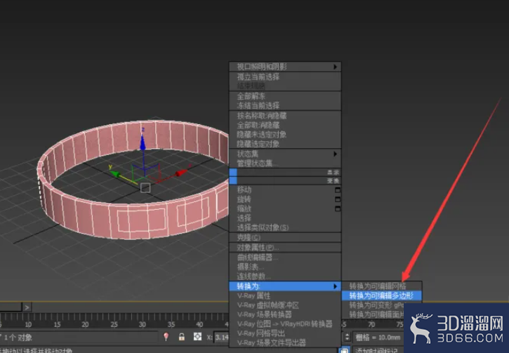Choose 克隆(C) menu entry

249,237
